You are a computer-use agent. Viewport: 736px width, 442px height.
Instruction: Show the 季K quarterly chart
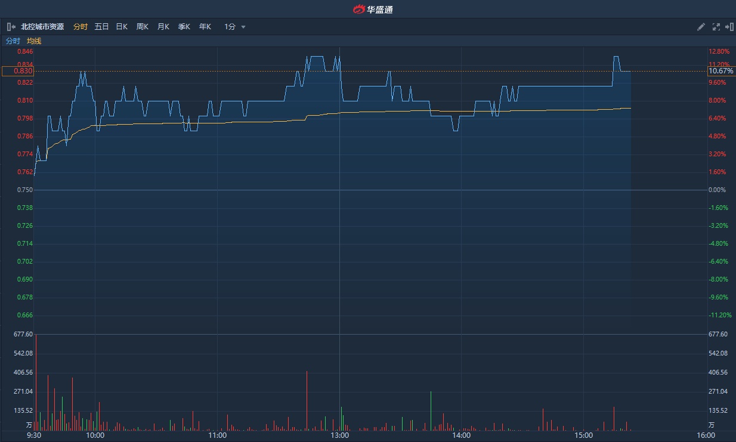[184, 27]
